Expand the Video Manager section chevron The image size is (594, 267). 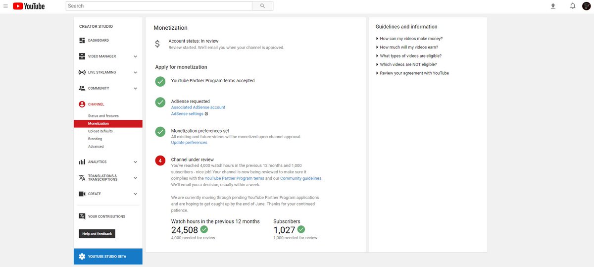point(135,56)
